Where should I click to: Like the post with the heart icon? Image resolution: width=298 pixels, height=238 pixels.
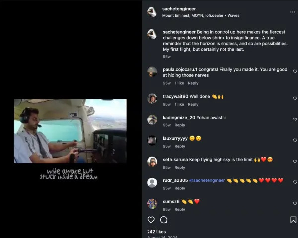click(151, 220)
